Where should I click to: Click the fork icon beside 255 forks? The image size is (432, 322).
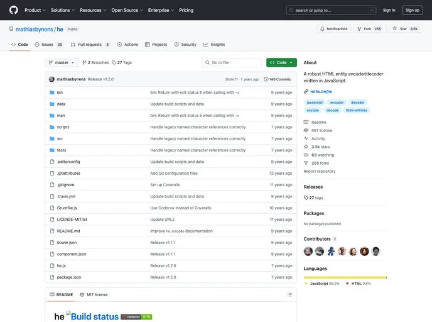tap(306, 163)
